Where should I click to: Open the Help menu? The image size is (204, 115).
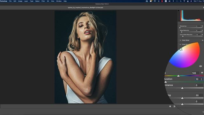pos(65,1)
